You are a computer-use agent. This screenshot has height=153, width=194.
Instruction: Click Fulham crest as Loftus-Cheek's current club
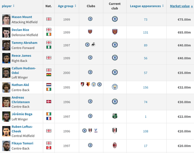(x=115, y=131)
